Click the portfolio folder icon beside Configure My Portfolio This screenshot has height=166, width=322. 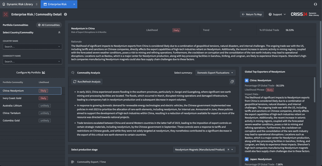coord(43,73)
